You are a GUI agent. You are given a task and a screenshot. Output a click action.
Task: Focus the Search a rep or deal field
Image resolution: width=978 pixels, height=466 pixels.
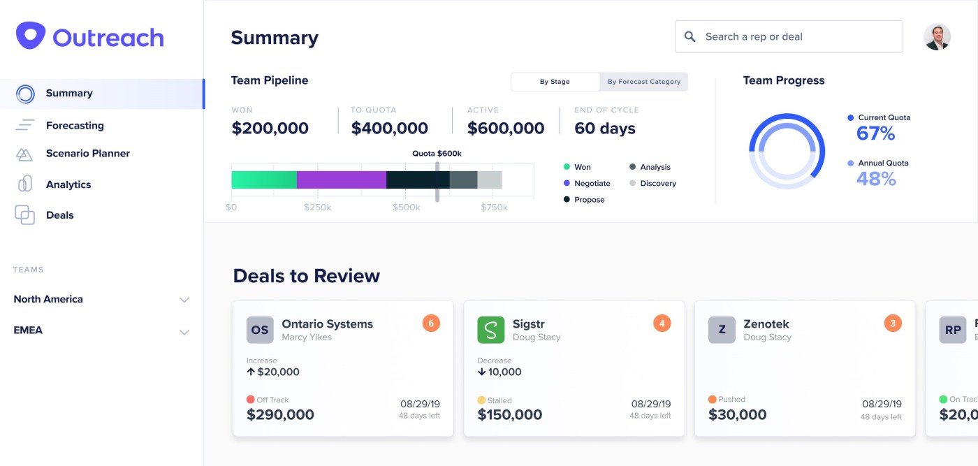[x=789, y=37]
